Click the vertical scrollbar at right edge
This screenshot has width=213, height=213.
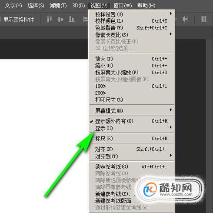[209, 126]
